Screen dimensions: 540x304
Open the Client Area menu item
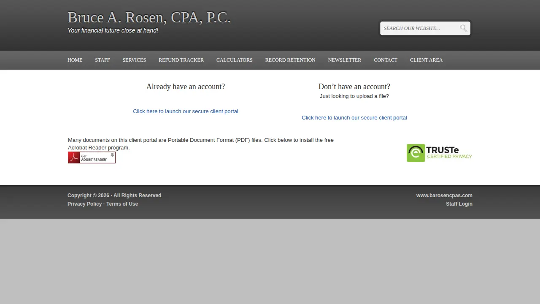pos(426,60)
